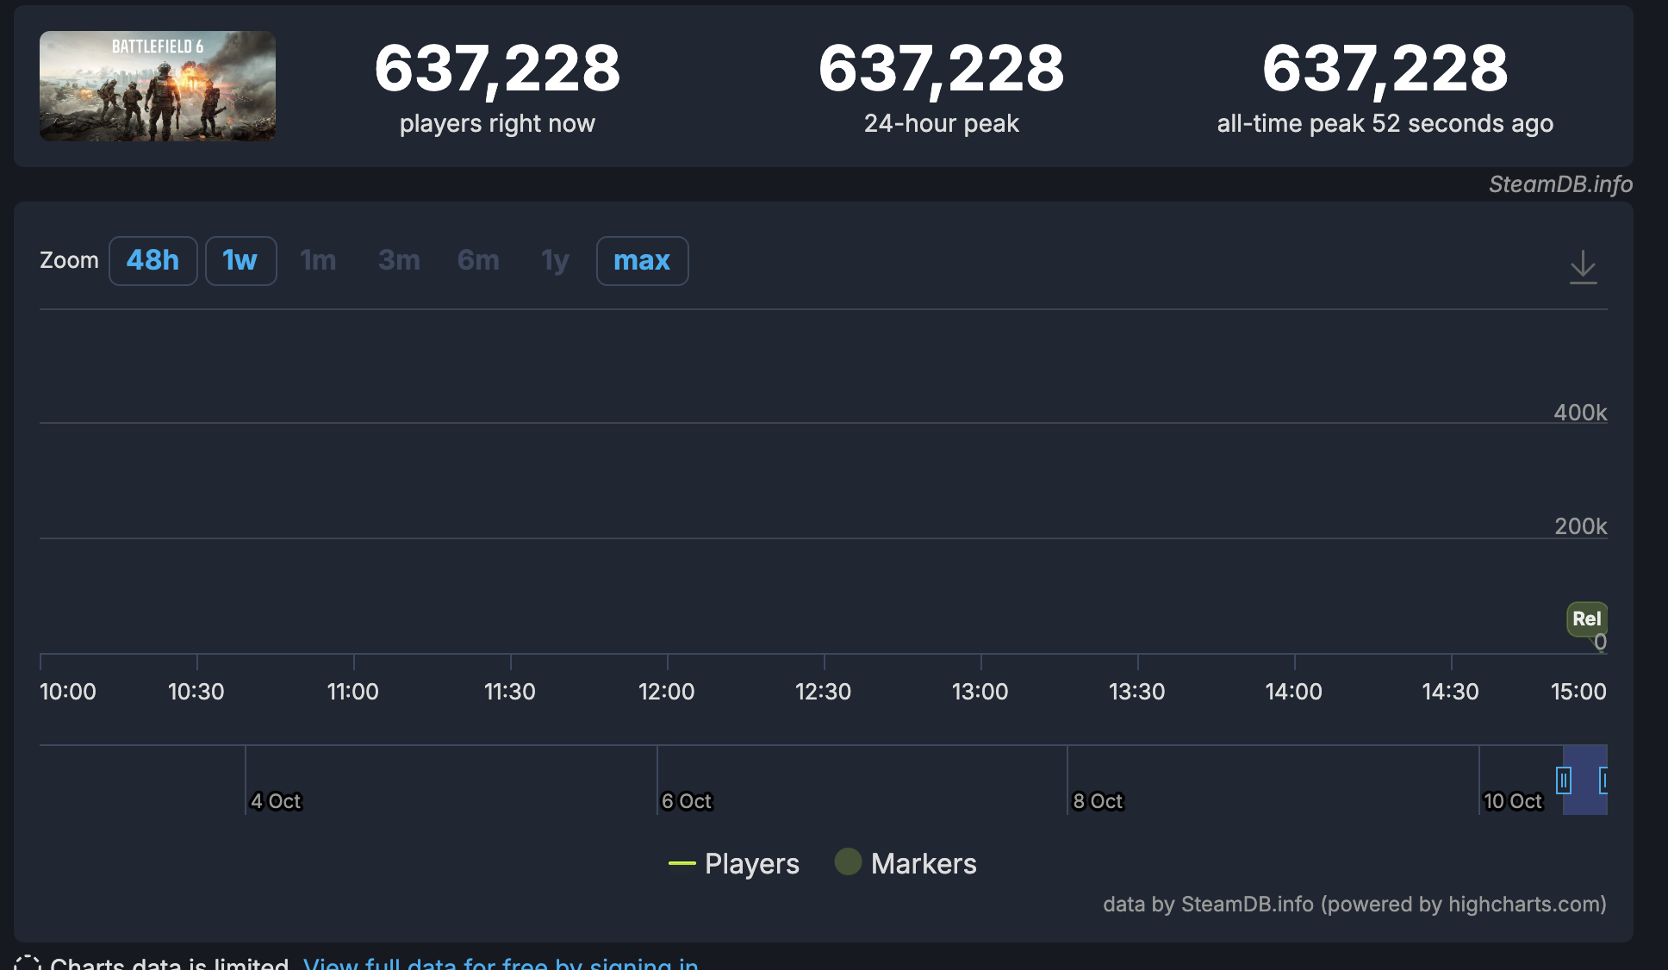Select the 48h zoom range

tap(152, 260)
